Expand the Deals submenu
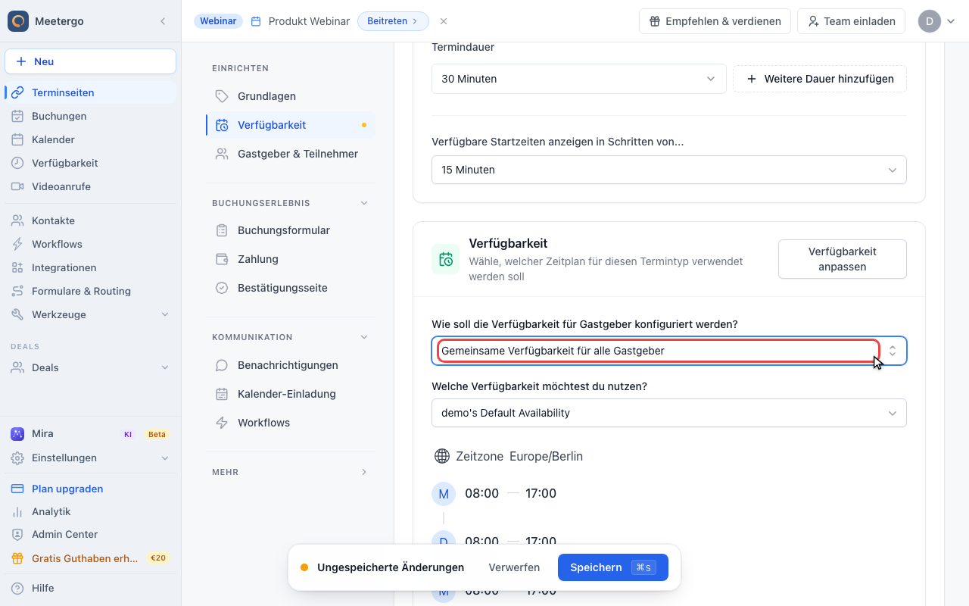Viewport: 969px width, 606px height. click(x=165, y=367)
